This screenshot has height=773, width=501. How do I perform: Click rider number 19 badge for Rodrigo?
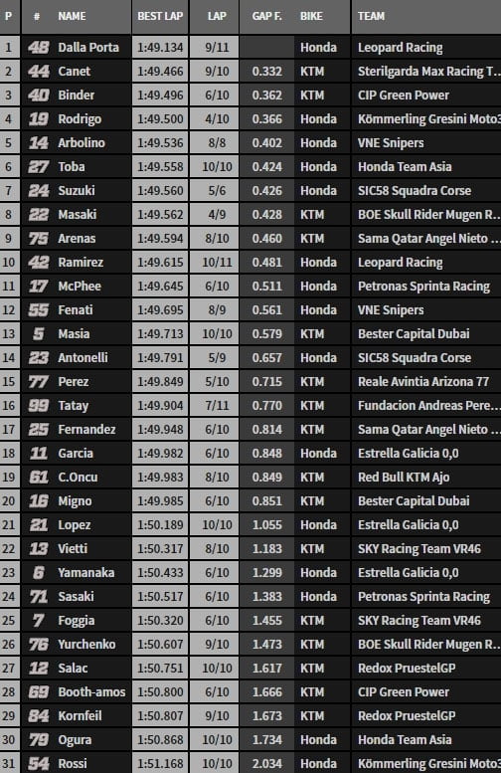pos(39,119)
